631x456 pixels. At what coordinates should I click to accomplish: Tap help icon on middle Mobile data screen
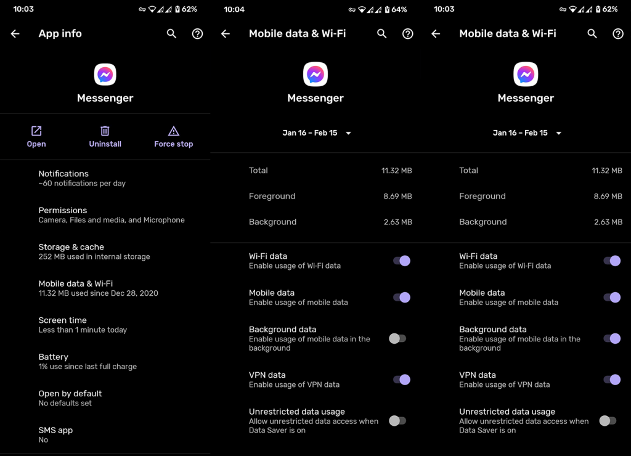(408, 34)
